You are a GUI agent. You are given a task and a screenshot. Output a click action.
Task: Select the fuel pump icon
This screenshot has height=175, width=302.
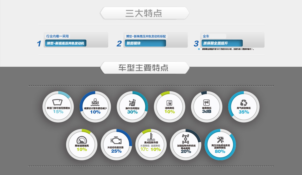pyautogui.click(x=169, y=103)
